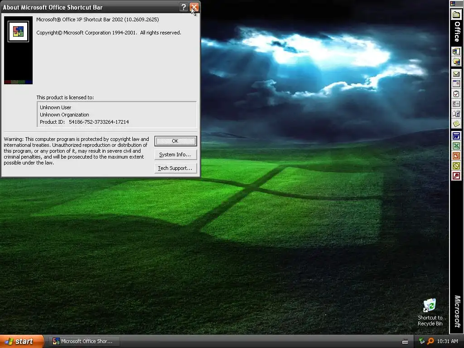Viewport: 464px width, 348px height.
Task: Click the Tech Support button
Action: point(175,169)
